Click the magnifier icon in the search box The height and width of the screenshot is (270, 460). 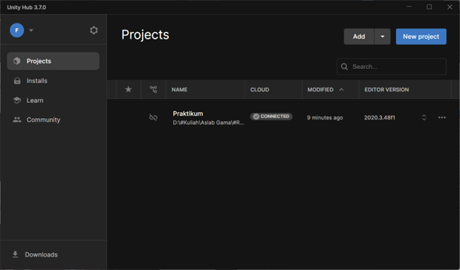[x=345, y=67]
